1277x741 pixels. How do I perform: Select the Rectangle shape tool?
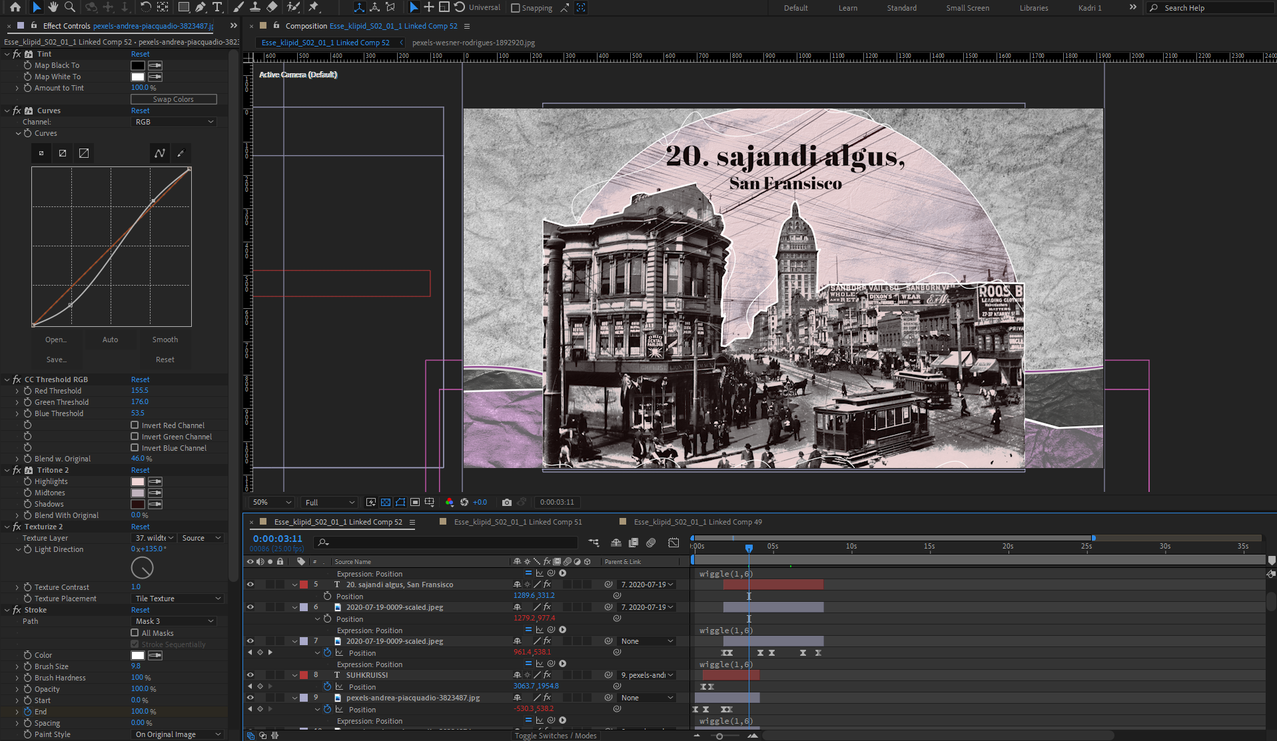(x=183, y=7)
